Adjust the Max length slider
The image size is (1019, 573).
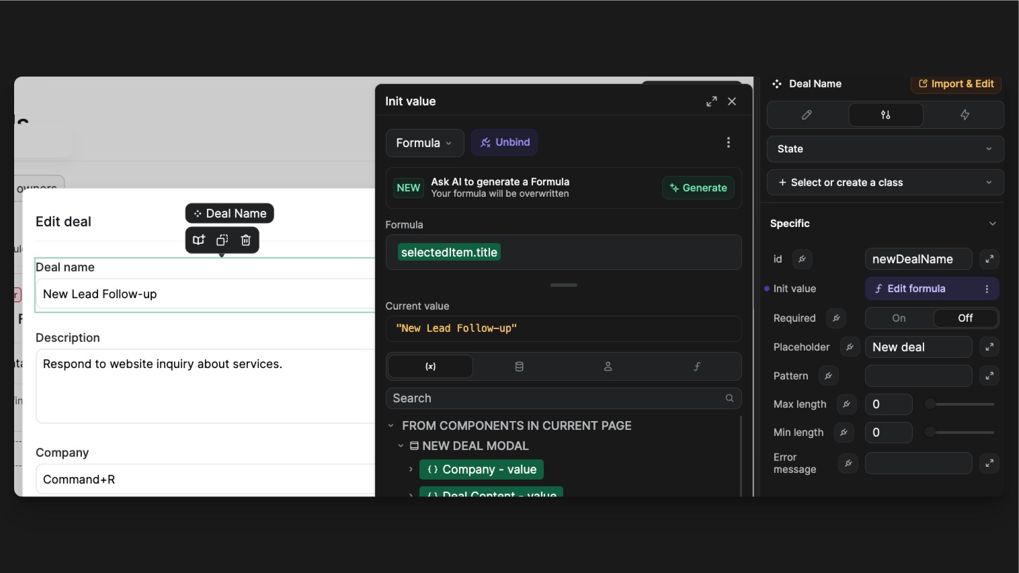click(930, 404)
